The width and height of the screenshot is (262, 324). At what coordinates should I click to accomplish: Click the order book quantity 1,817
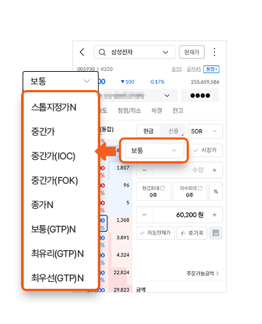point(123,167)
